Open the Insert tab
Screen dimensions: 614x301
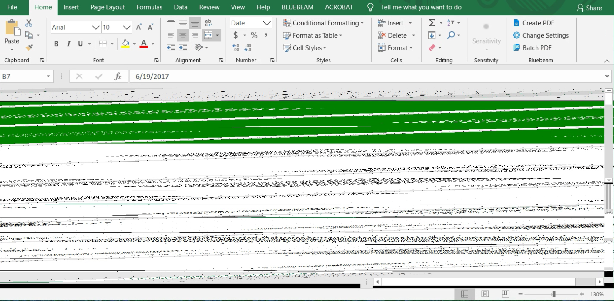point(71,7)
